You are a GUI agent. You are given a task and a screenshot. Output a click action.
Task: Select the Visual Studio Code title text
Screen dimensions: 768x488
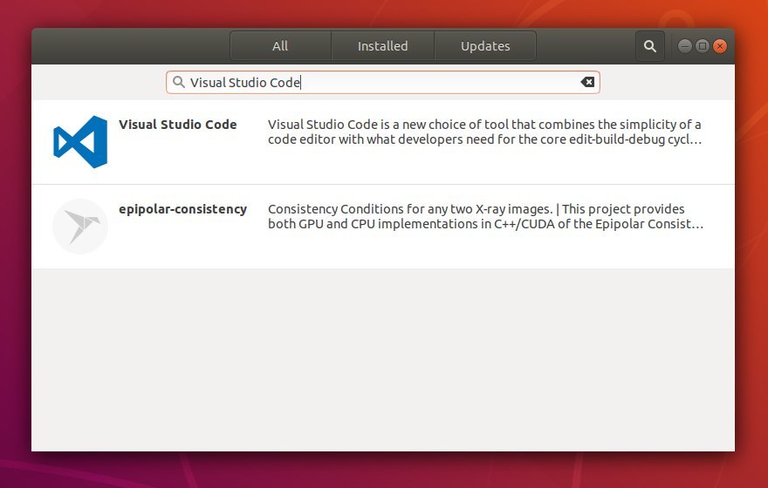click(178, 125)
